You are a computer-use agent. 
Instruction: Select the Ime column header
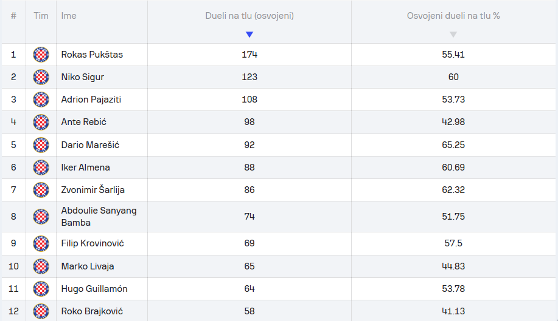click(x=69, y=16)
